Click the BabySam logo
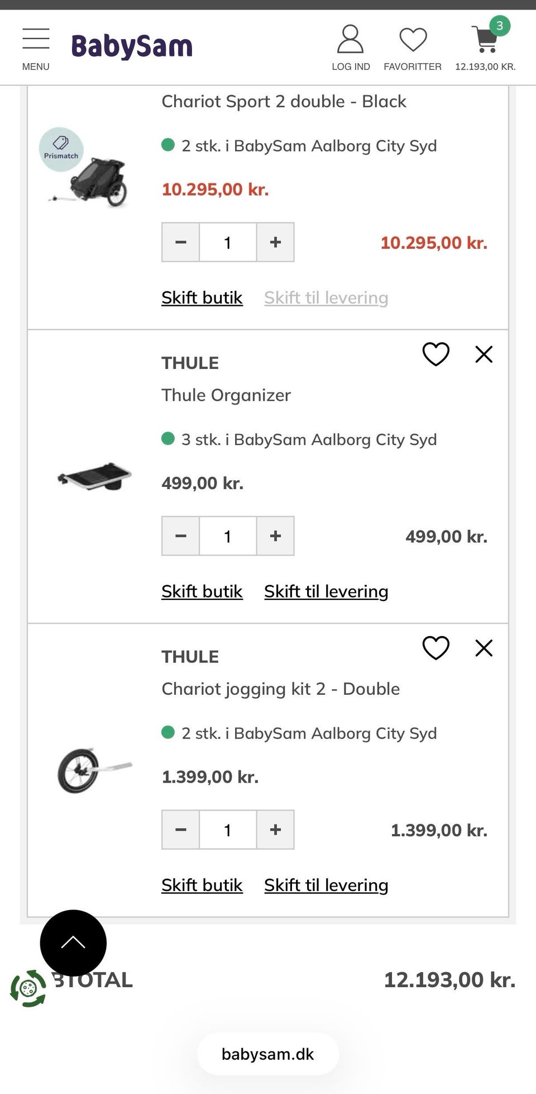The width and height of the screenshot is (536, 1094). (x=132, y=47)
